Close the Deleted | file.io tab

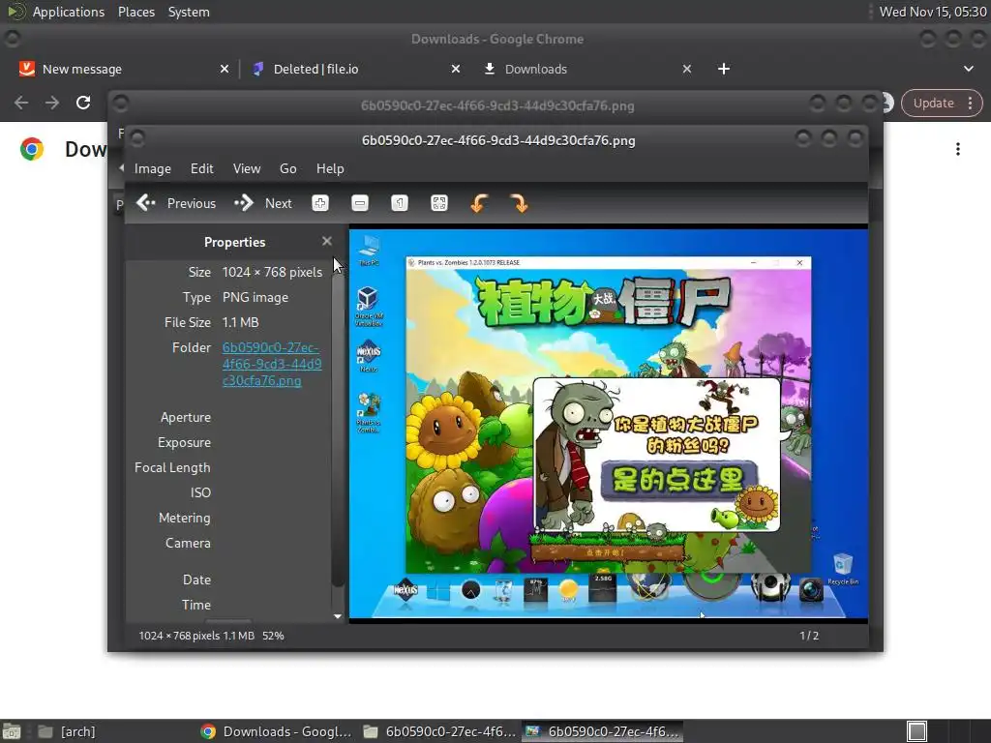[456, 69]
